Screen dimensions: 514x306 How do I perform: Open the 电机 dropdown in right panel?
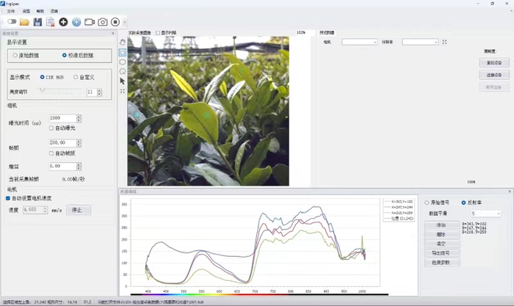point(360,42)
